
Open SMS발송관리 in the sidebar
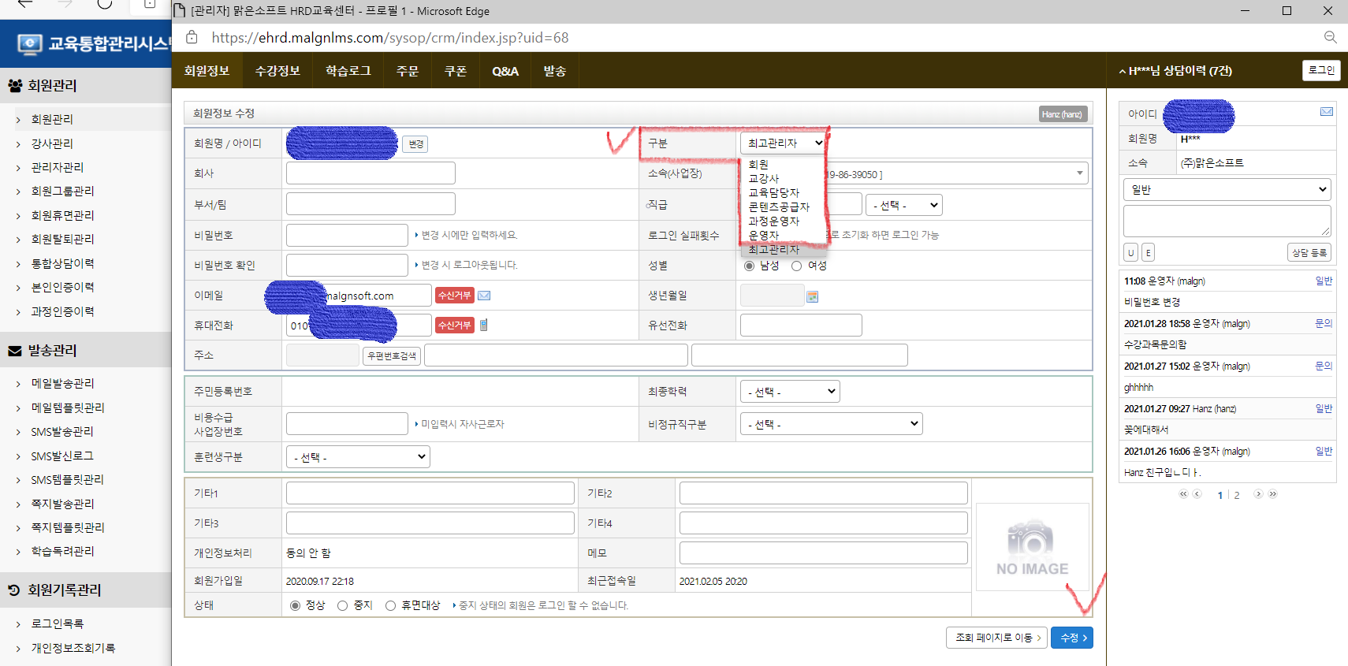coord(62,431)
